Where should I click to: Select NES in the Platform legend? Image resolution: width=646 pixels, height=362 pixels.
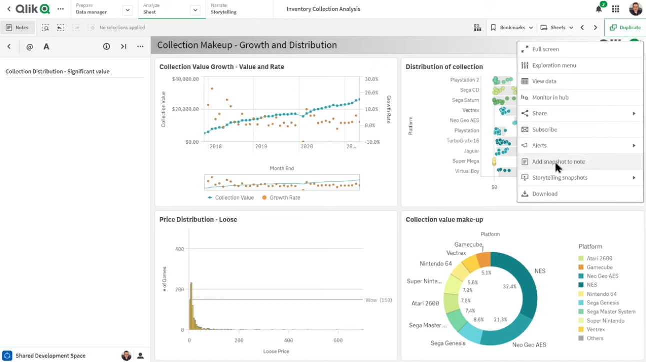[x=588, y=285]
